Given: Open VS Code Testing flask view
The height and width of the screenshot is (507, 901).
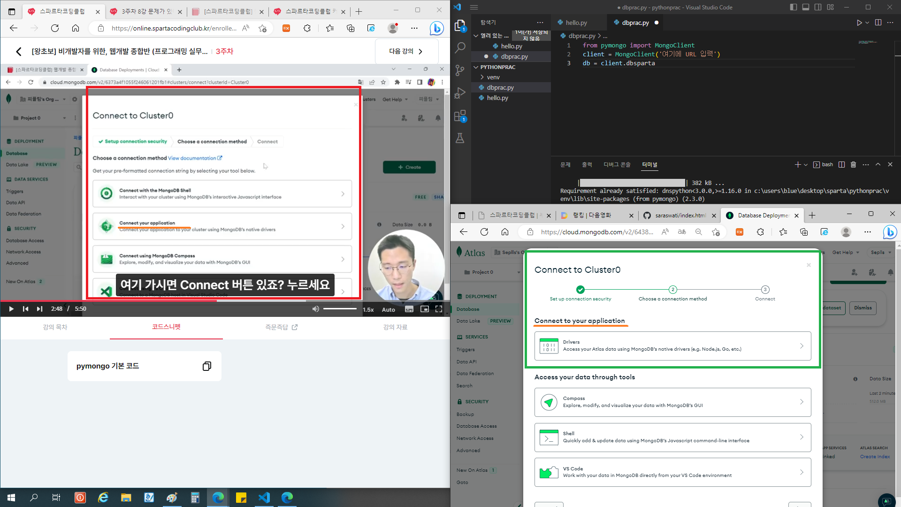Looking at the screenshot, I should pyautogui.click(x=460, y=138).
